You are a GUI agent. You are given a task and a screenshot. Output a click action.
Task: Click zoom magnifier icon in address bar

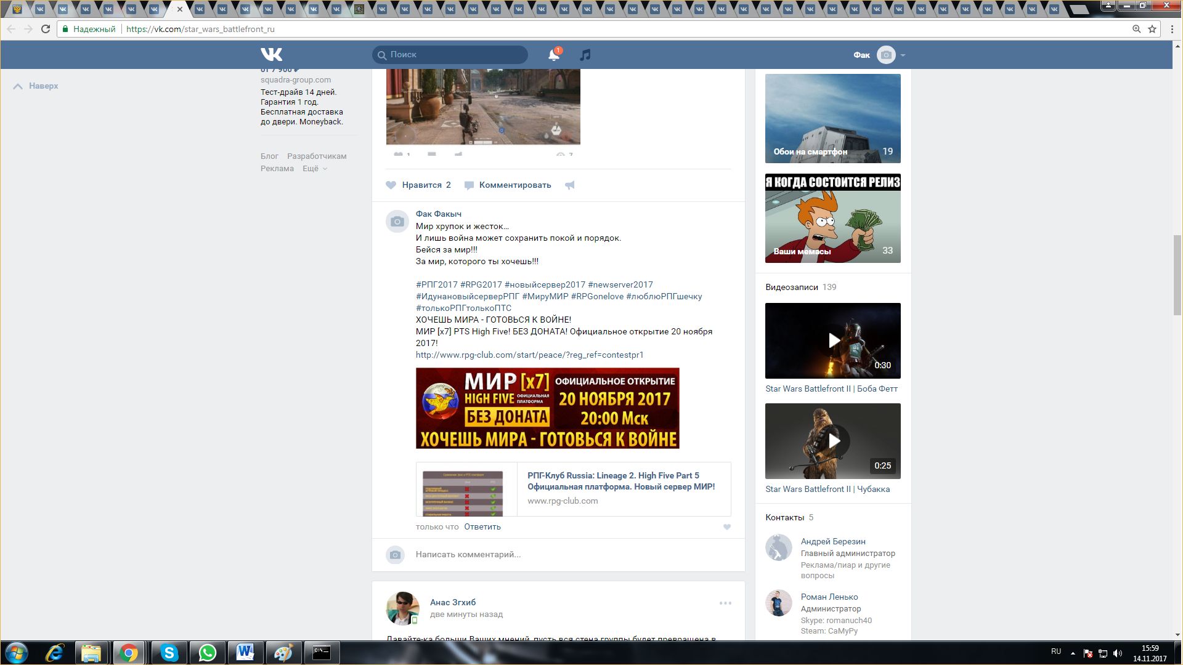pyautogui.click(x=1137, y=29)
